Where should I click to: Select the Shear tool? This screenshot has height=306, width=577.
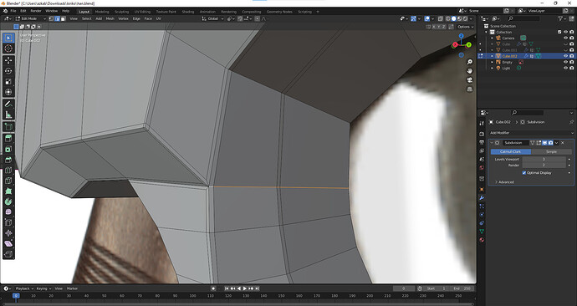tap(8, 243)
